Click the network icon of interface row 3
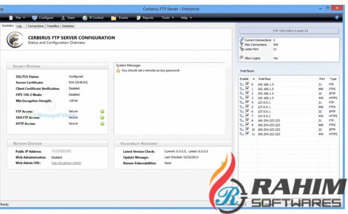Image resolution: width=348 pixels, height=214 pixels. tap(242, 98)
